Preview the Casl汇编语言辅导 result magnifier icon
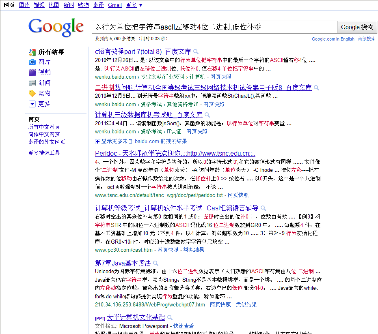 [x=263, y=208]
